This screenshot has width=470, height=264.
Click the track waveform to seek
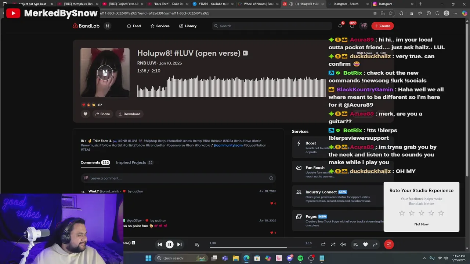(x=231, y=86)
